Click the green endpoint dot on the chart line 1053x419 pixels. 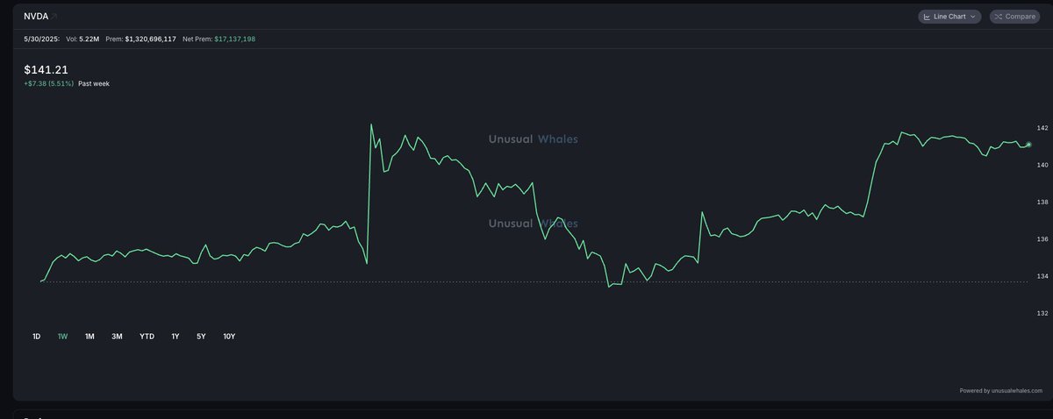1028,145
